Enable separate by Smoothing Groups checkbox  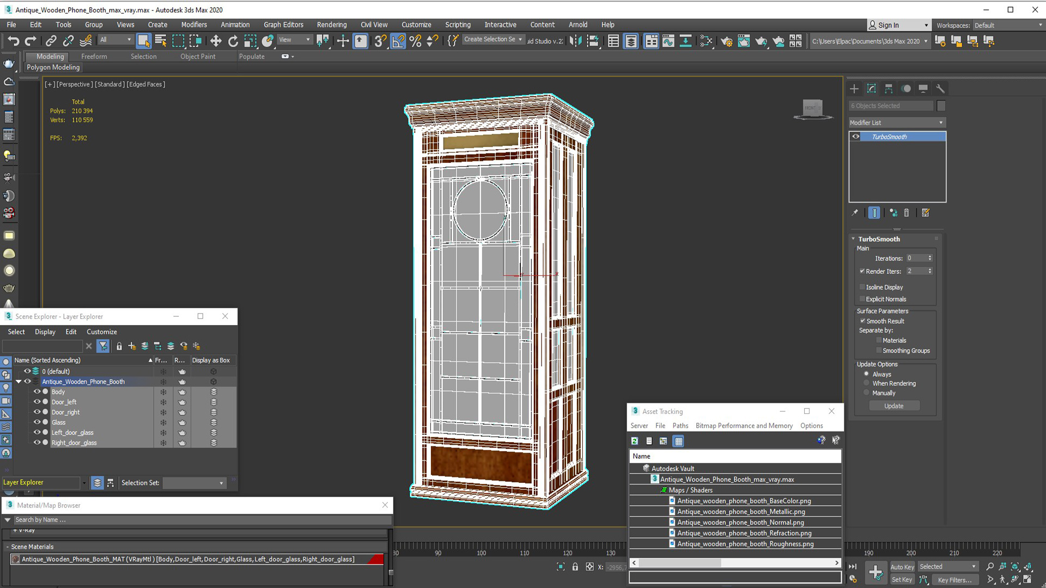(879, 351)
